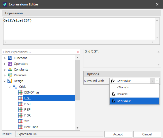Clear filter with the red X icon
Viewport: 163px width, 138px height.
pyautogui.click(x=78, y=52)
